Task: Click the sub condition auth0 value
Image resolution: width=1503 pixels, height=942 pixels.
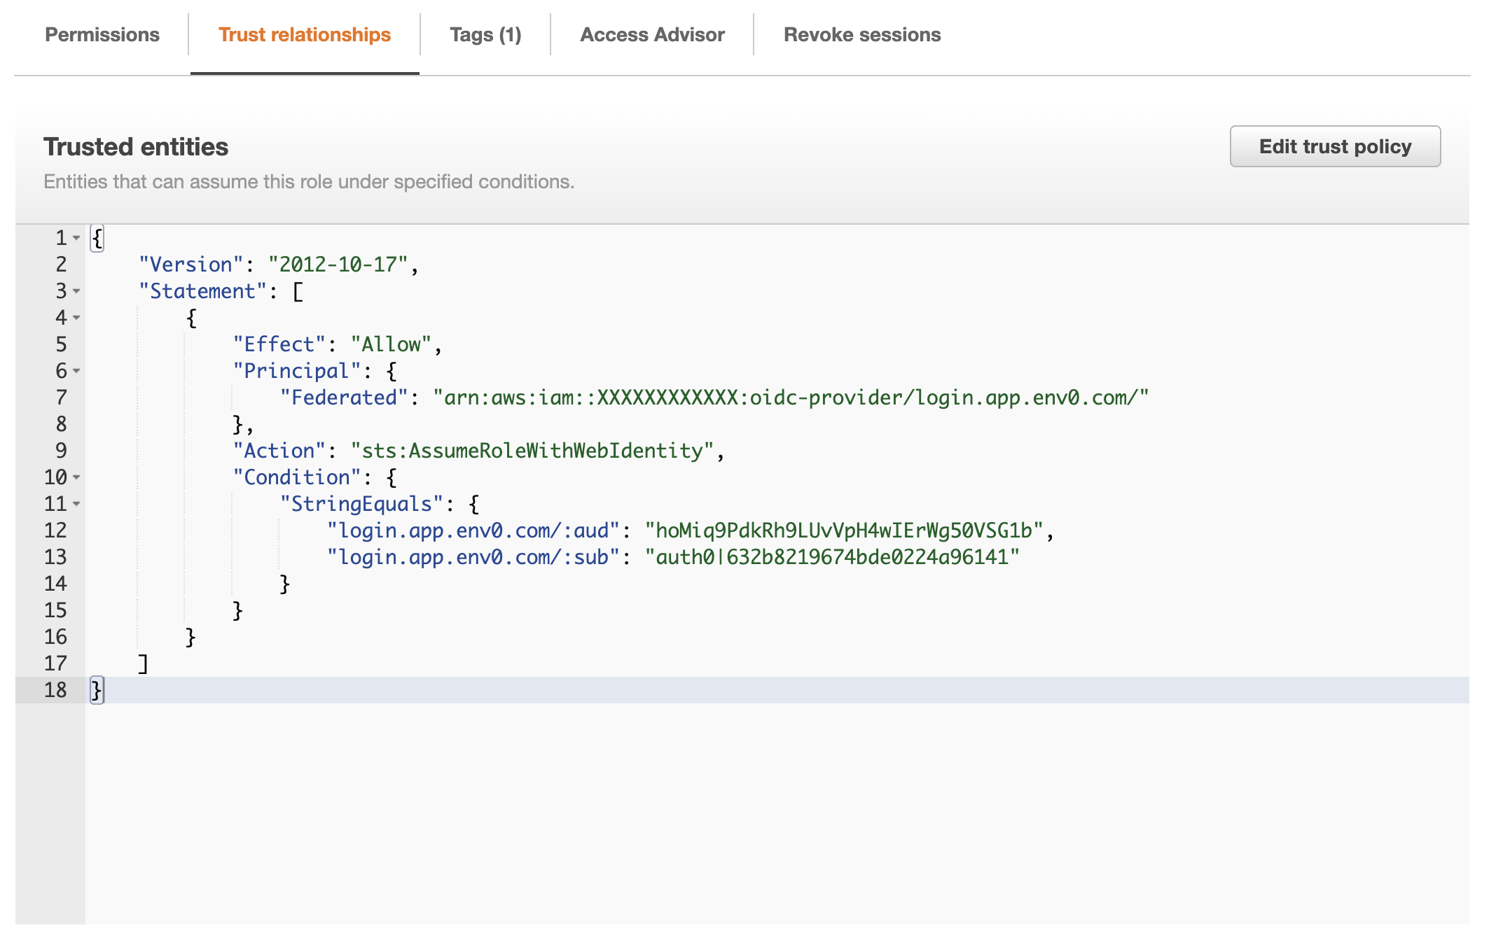Action: point(831,557)
